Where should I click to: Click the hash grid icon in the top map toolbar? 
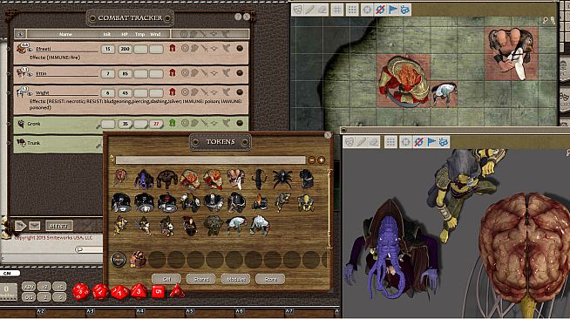[337, 10]
